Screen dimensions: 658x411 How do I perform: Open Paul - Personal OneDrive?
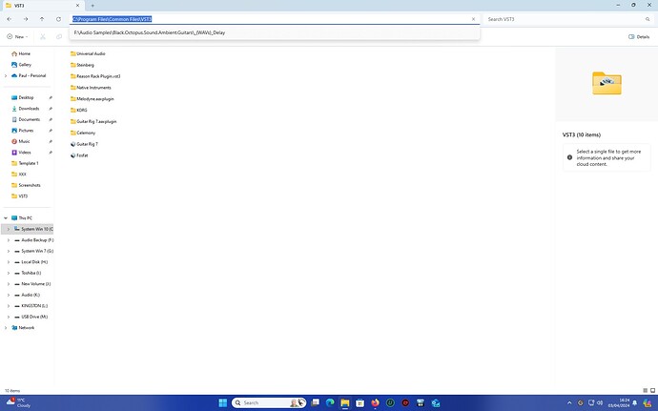tap(29, 75)
